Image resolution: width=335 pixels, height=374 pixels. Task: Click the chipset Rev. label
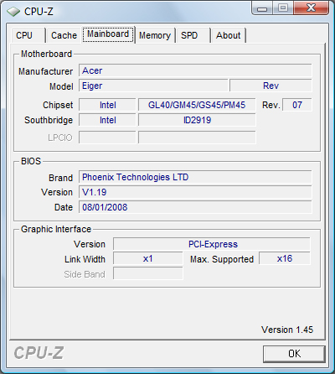[x=271, y=105]
